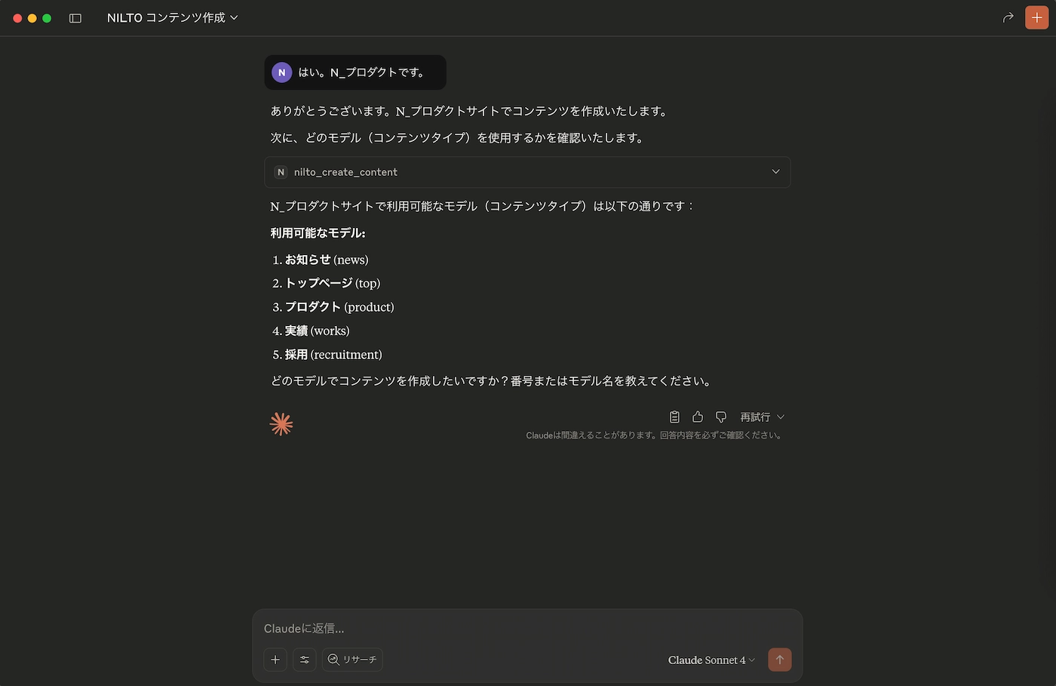Click the yellow macOS minimize window button

point(32,18)
